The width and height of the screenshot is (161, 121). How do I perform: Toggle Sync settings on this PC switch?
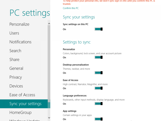pyautogui.click(x=98, y=29)
